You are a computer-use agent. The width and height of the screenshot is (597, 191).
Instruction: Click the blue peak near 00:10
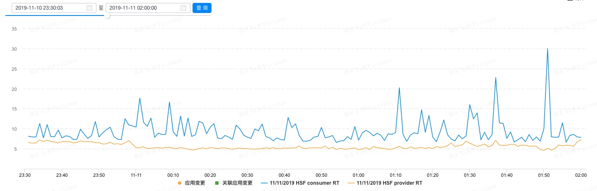169,102
